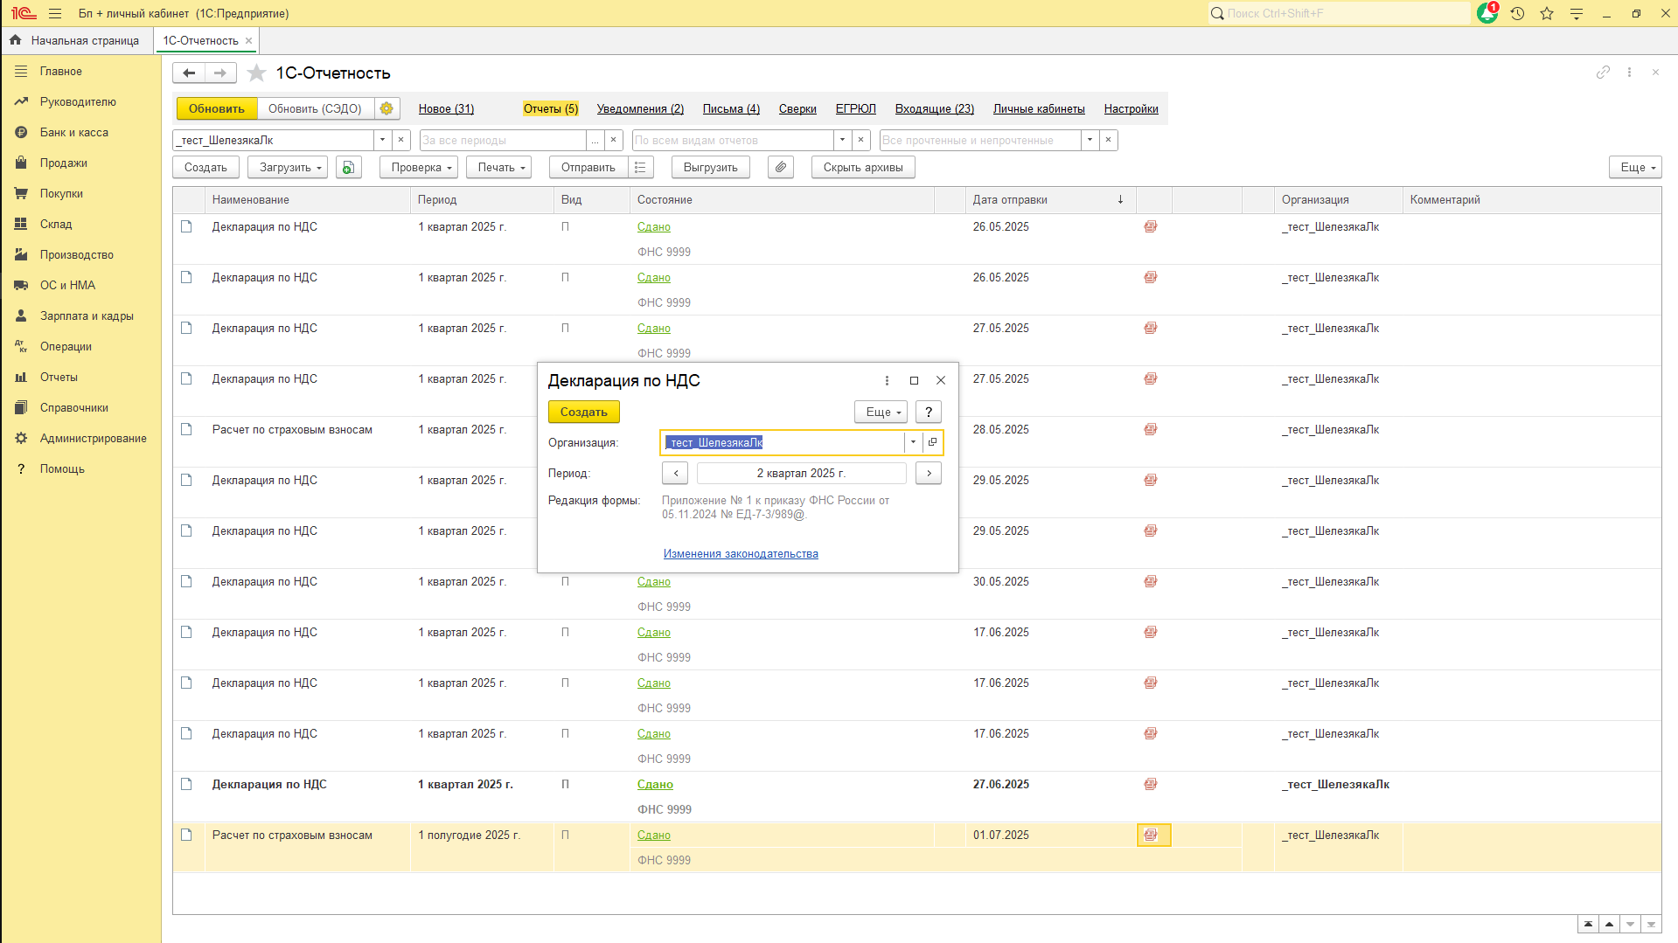The image size is (1678, 943).
Task: Open PDF icon for 26.05.2025 first row
Action: (1151, 226)
